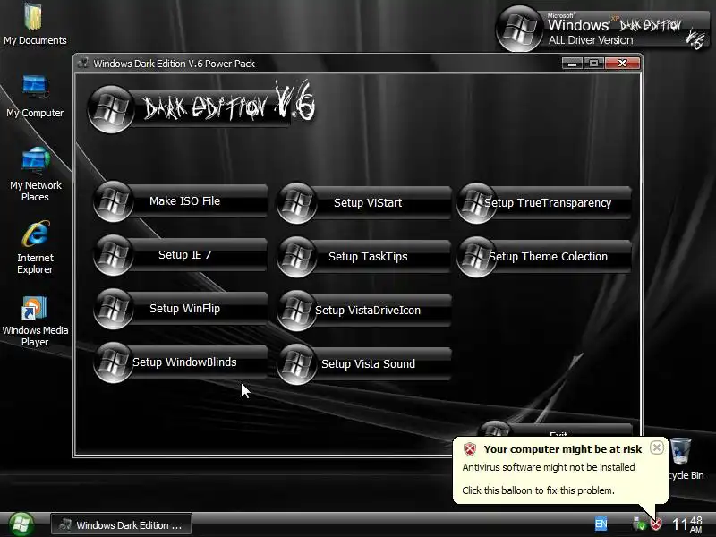The height and width of the screenshot is (537, 716).
Task: Open the green Start button
Action: pos(21,524)
